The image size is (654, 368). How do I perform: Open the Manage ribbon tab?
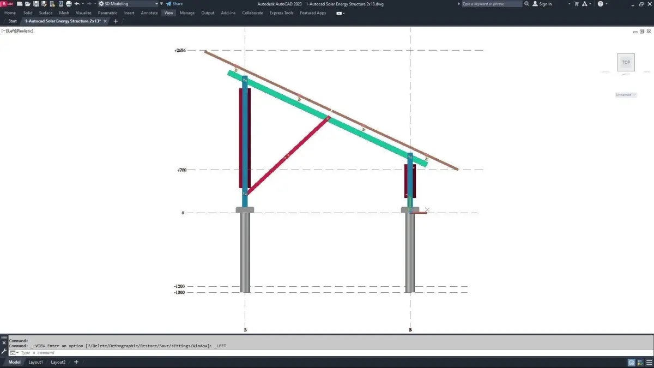point(187,13)
